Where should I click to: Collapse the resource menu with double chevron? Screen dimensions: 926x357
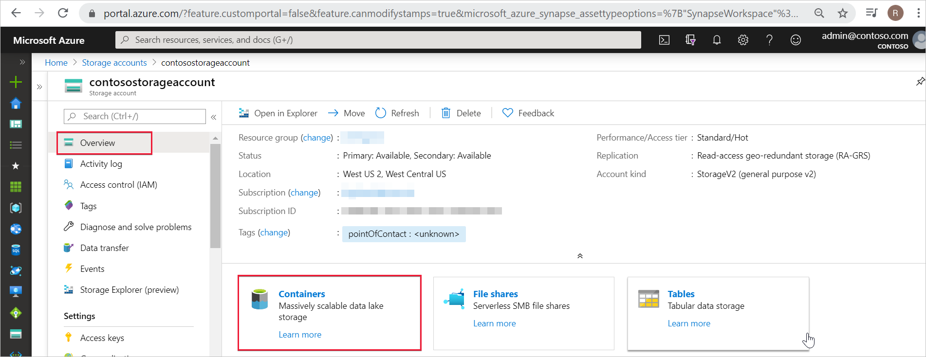click(x=214, y=117)
